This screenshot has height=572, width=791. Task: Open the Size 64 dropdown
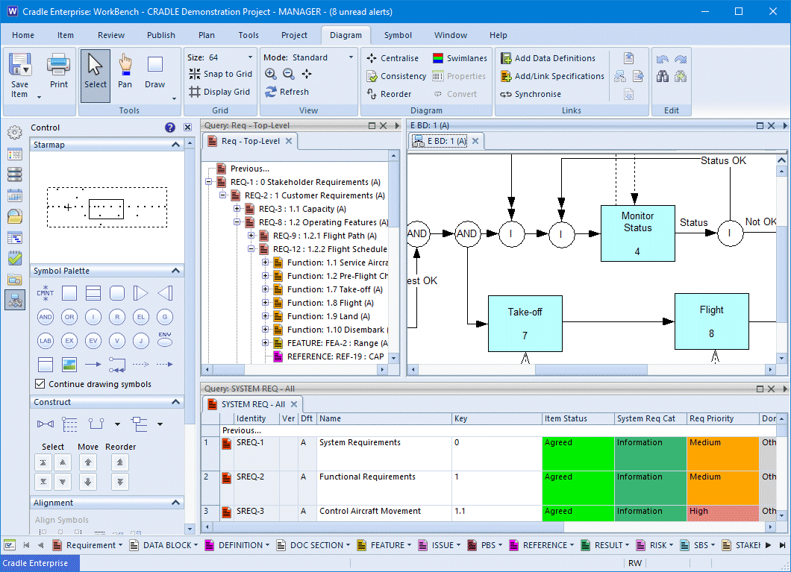pos(250,57)
